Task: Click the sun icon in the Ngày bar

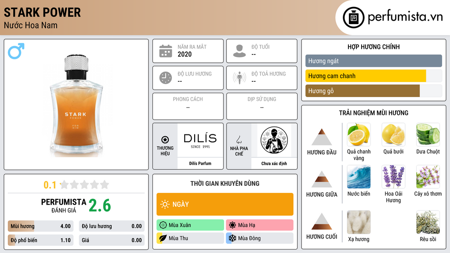Action: [x=165, y=204]
